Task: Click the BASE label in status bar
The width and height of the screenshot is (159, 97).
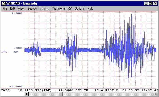Action: [5, 90]
